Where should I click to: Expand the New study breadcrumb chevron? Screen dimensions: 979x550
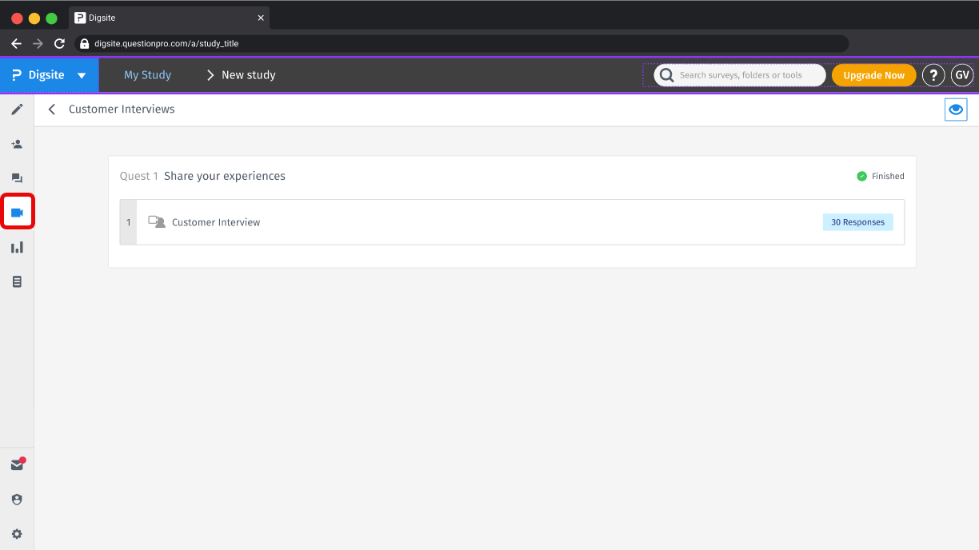(208, 74)
